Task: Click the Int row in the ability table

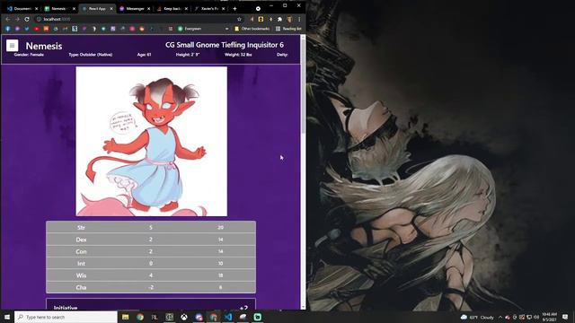Action: coord(151,263)
